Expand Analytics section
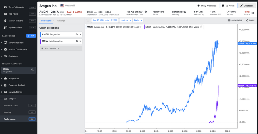The image size is (258, 134). coord(2,56)
